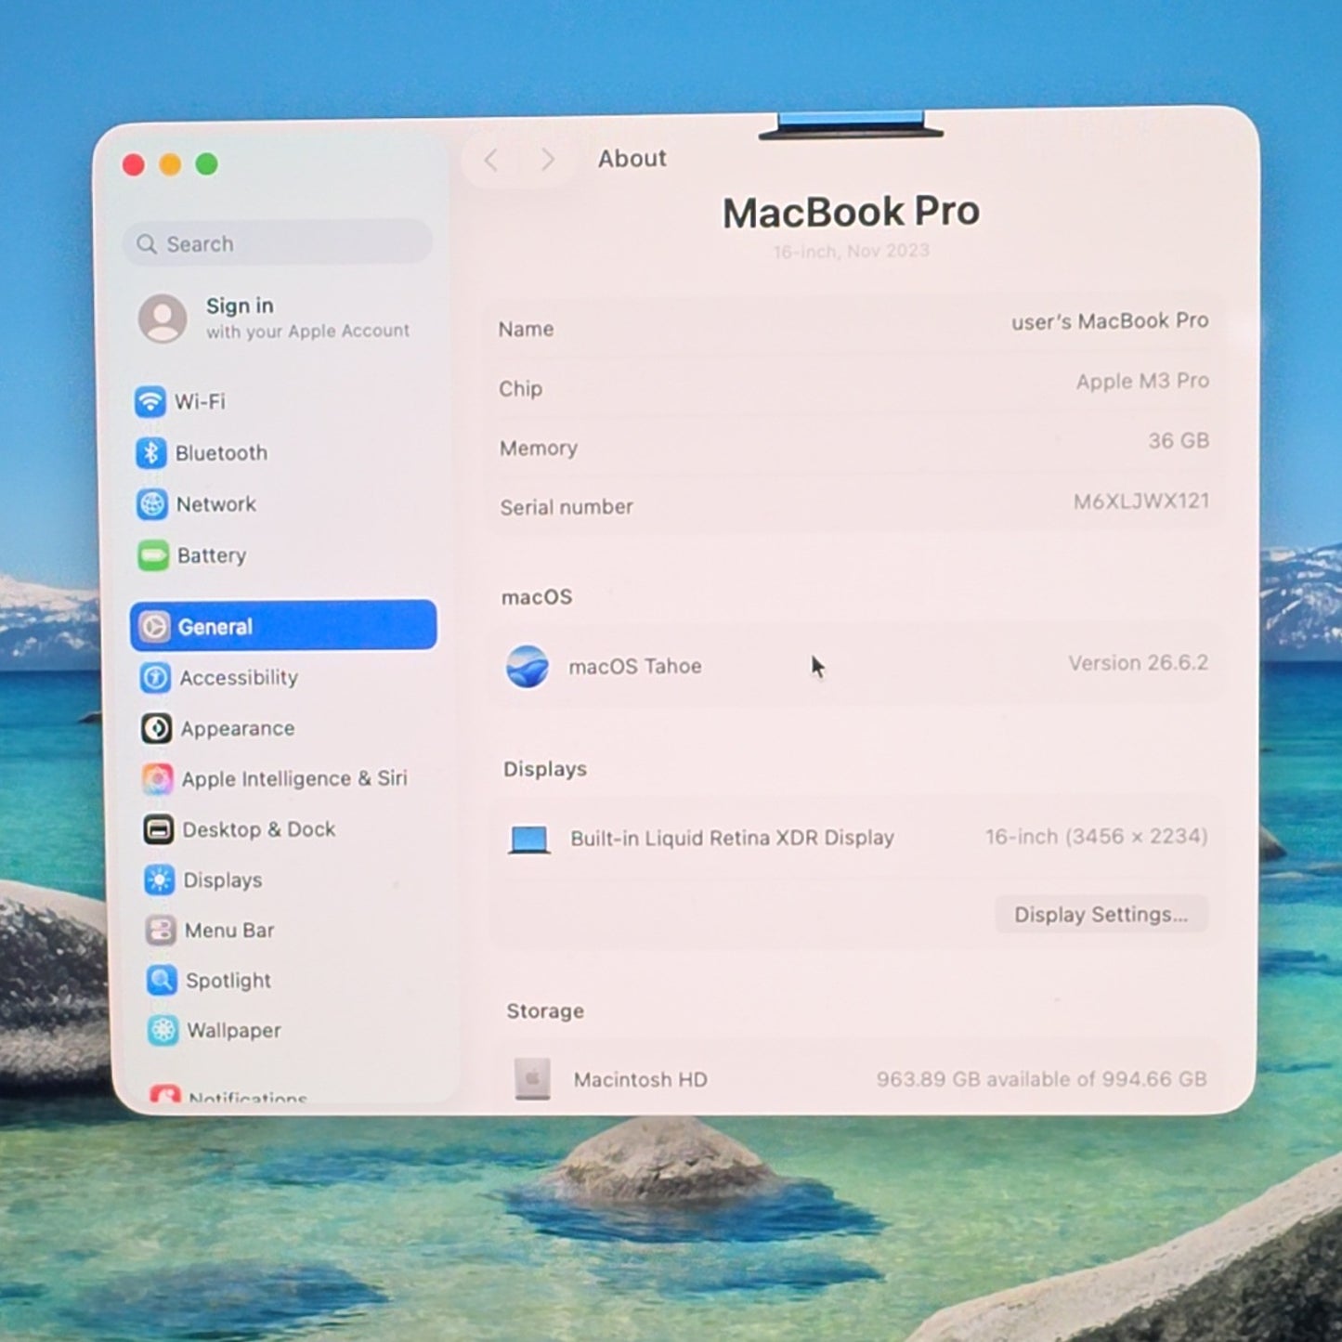The height and width of the screenshot is (1342, 1342).
Task: Minimize the System Settings window
Action: (170, 164)
